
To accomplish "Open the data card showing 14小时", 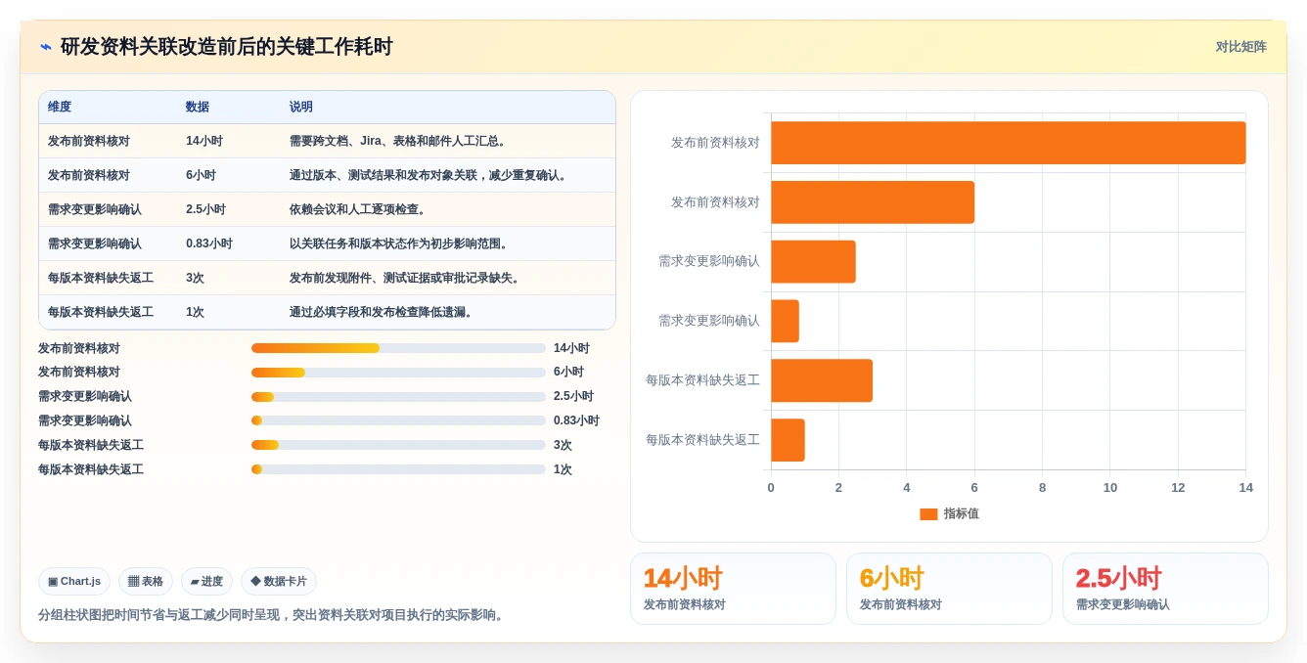I will (x=733, y=589).
